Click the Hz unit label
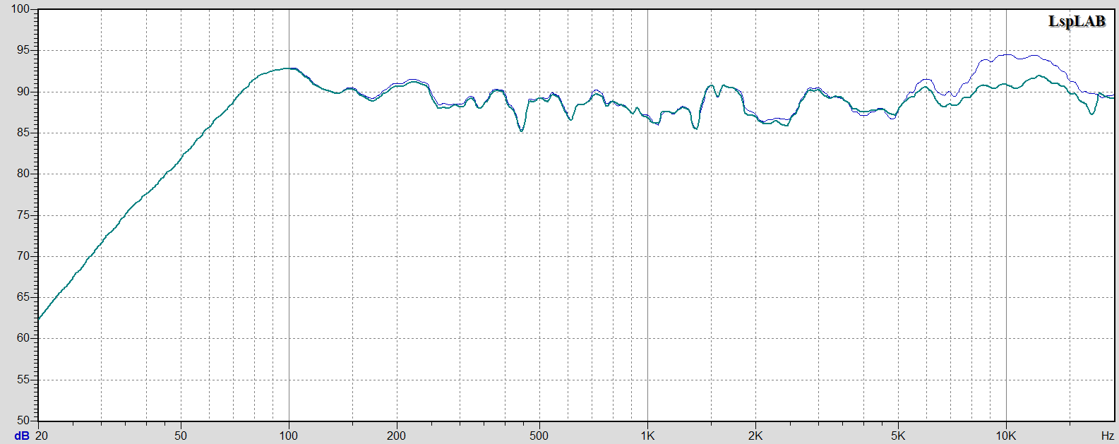The height and width of the screenshot is (444, 1119). (1107, 436)
